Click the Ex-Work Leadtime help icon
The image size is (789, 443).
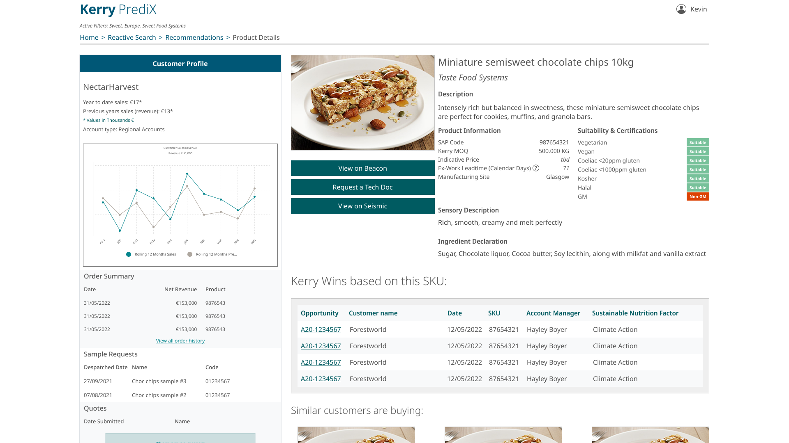[536, 168]
